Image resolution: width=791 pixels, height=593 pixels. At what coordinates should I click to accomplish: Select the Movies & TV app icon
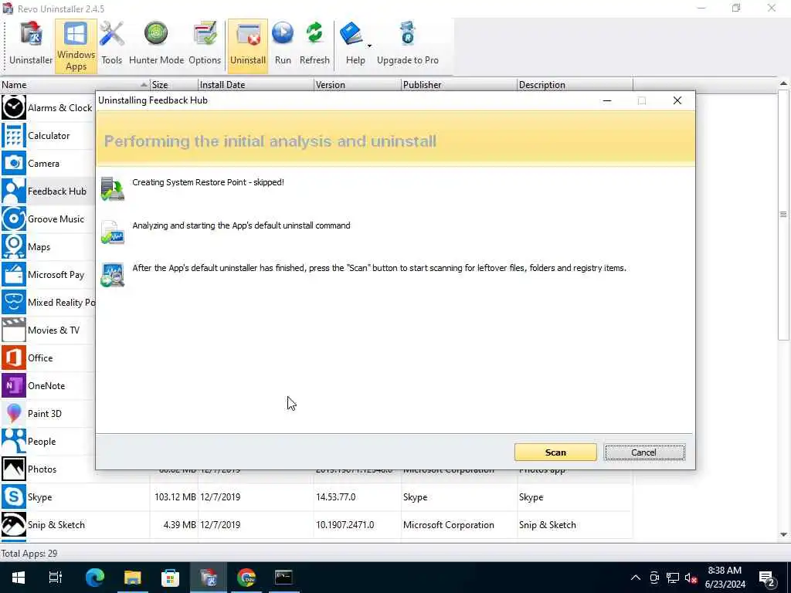pyautogui.click(x=14, y=330)
